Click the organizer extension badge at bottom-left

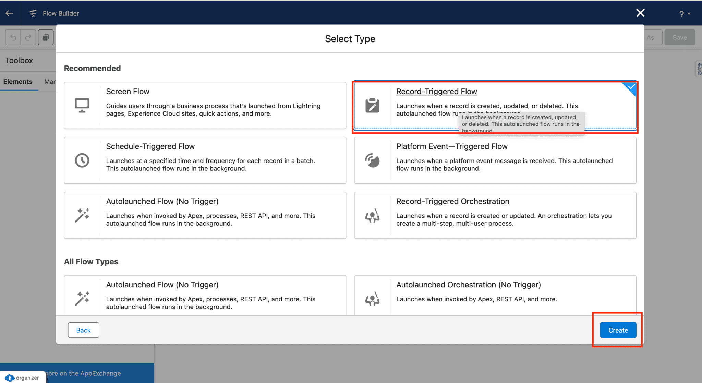(23, 378)
